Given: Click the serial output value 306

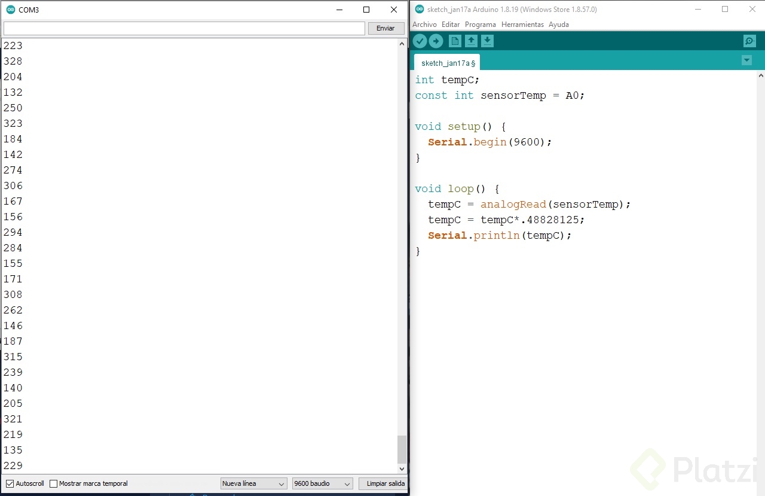Looking at the screenshot, I should click(x=13, y=185).
